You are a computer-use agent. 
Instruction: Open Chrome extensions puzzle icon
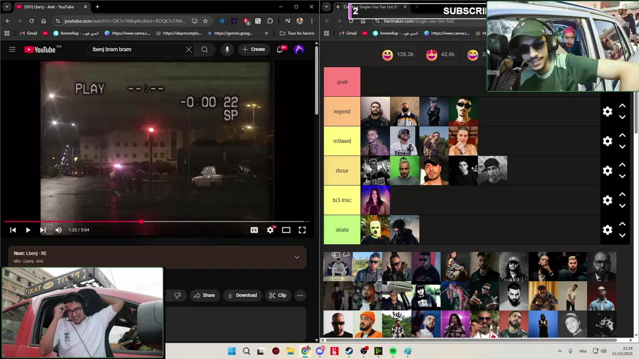(270, 21)
